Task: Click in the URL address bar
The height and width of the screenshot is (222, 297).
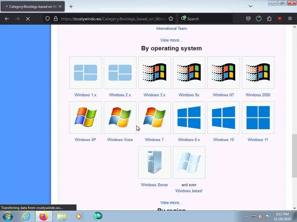Action: tap(114, 19)
